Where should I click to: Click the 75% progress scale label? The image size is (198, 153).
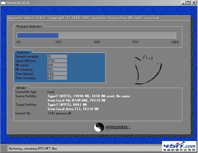[x=135, y=42]
